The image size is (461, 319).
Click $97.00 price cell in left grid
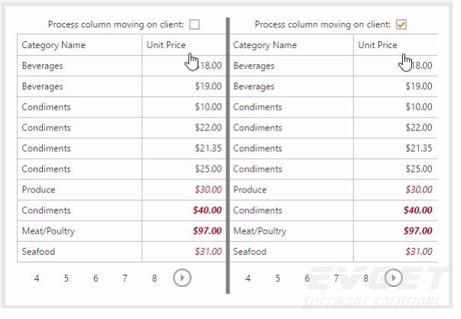click(x=206, y=230)
